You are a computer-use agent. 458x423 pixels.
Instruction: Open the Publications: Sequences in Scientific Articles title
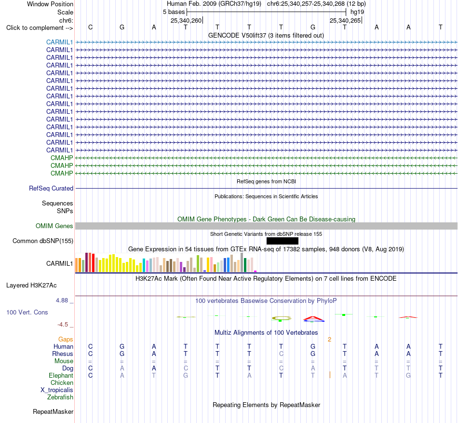(x=266, y=196)
